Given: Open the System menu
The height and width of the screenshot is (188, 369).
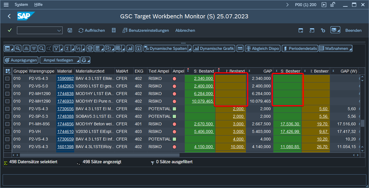Looking at the screenshot, I should [x=21, y=5].
